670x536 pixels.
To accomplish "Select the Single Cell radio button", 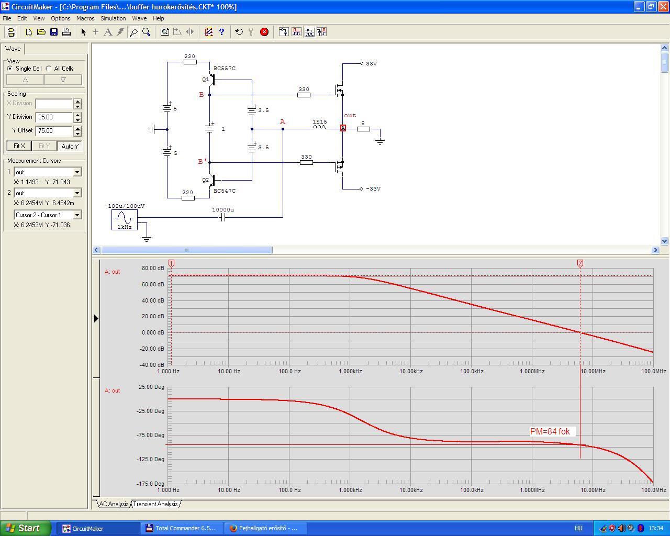I will tap(10, 69).
